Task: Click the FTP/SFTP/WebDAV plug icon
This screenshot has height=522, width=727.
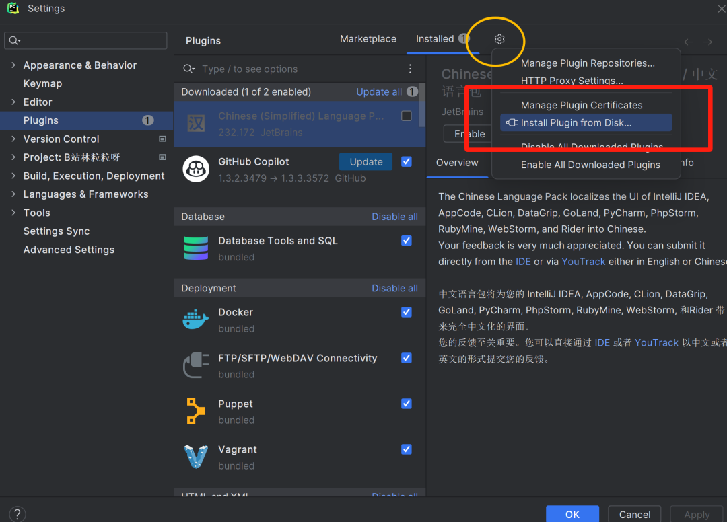Action: click(x=196, y=365)
